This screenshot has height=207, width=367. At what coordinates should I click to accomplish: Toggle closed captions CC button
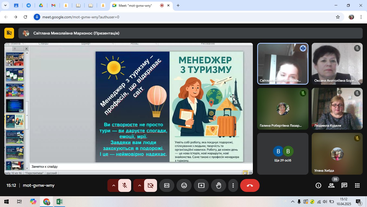[x=167, y=185]
